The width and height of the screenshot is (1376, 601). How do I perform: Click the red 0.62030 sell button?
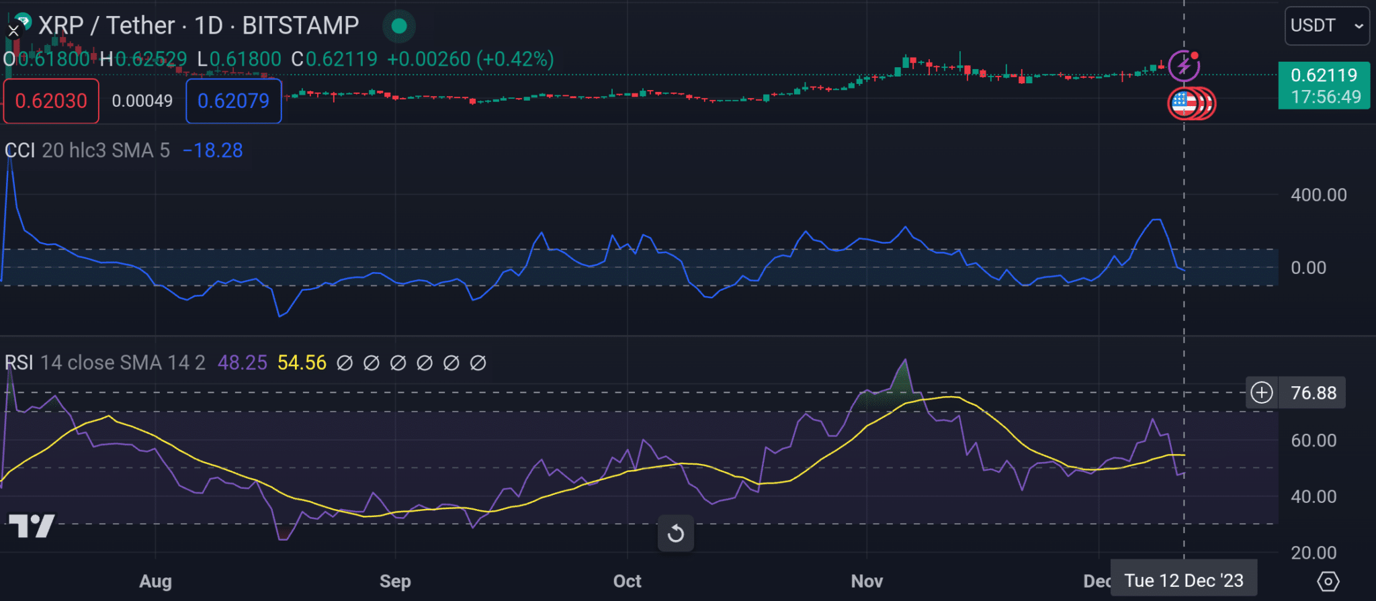click(51, 101)
